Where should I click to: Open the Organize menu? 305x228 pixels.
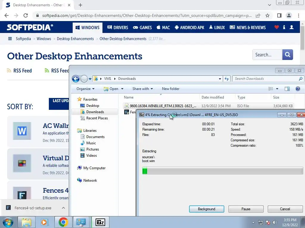pyautogui.click(x=85, y=89)
